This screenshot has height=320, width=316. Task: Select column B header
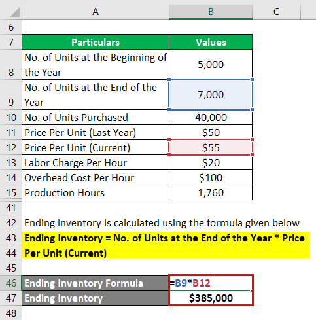pyautogui.click(x=211, y=12)
